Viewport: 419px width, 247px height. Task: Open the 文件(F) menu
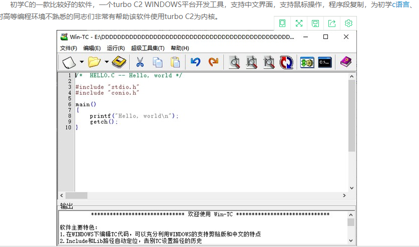69,48
